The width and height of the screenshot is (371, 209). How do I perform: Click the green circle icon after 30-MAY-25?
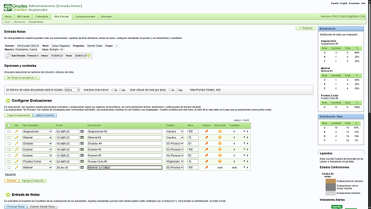pos(89,56)
